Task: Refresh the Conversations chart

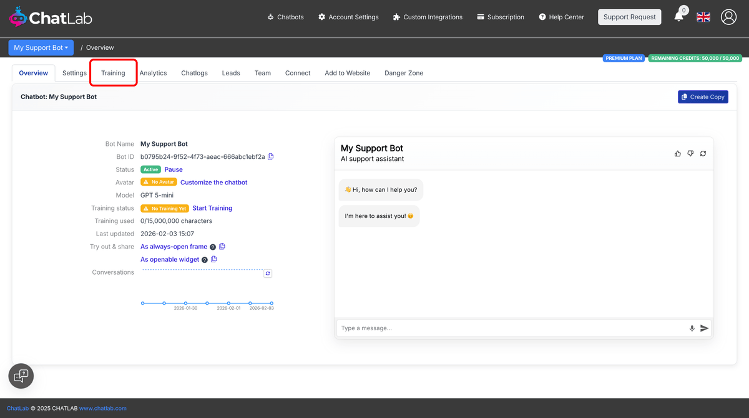Action: click(268, 273)
